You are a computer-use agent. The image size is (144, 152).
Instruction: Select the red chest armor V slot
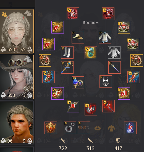tap(108, 14)
